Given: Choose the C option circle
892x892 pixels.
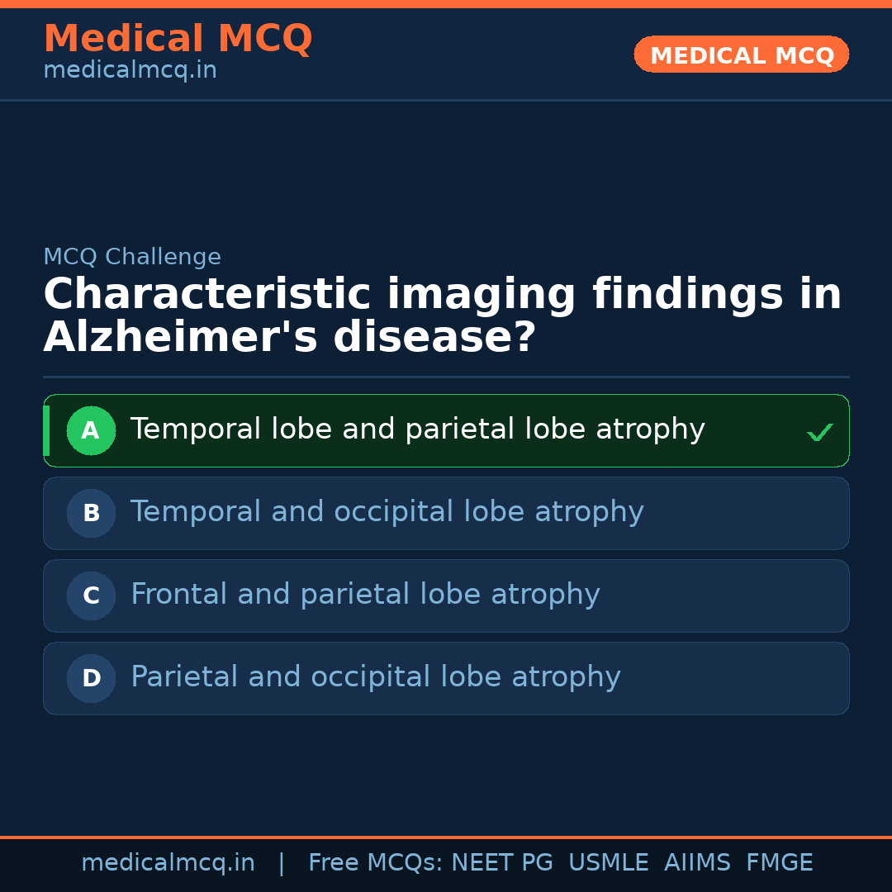Looking at the screenshot, I should pos(91,595).
